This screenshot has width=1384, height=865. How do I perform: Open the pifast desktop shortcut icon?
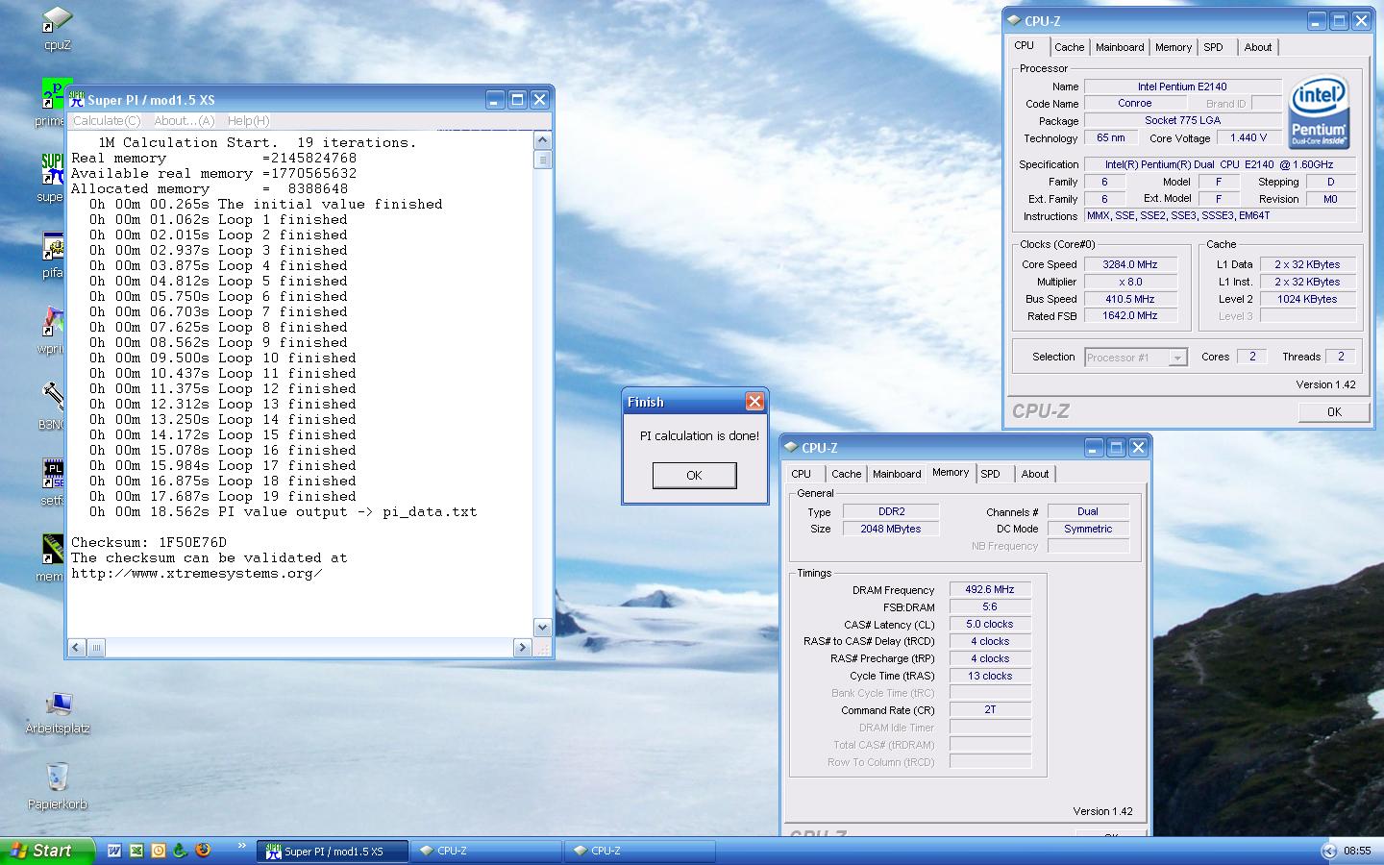[x=53, y=245]
